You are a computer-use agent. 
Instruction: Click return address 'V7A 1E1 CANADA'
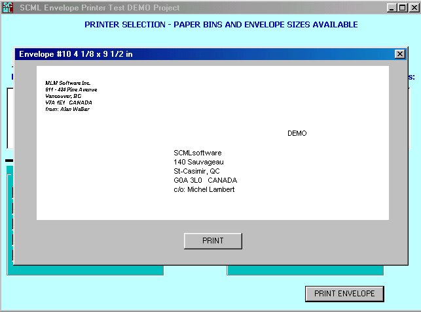(69, 102)
